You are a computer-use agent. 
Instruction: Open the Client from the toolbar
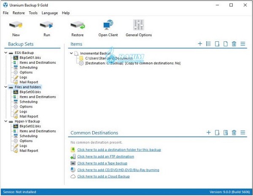pos(108,27)
